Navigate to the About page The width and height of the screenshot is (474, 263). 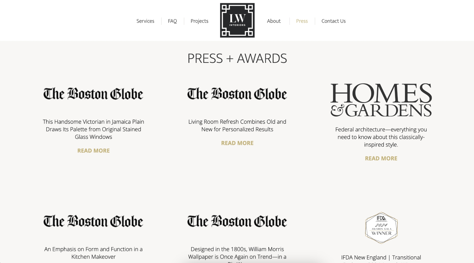pyautogui.click(x=274, y=21)
